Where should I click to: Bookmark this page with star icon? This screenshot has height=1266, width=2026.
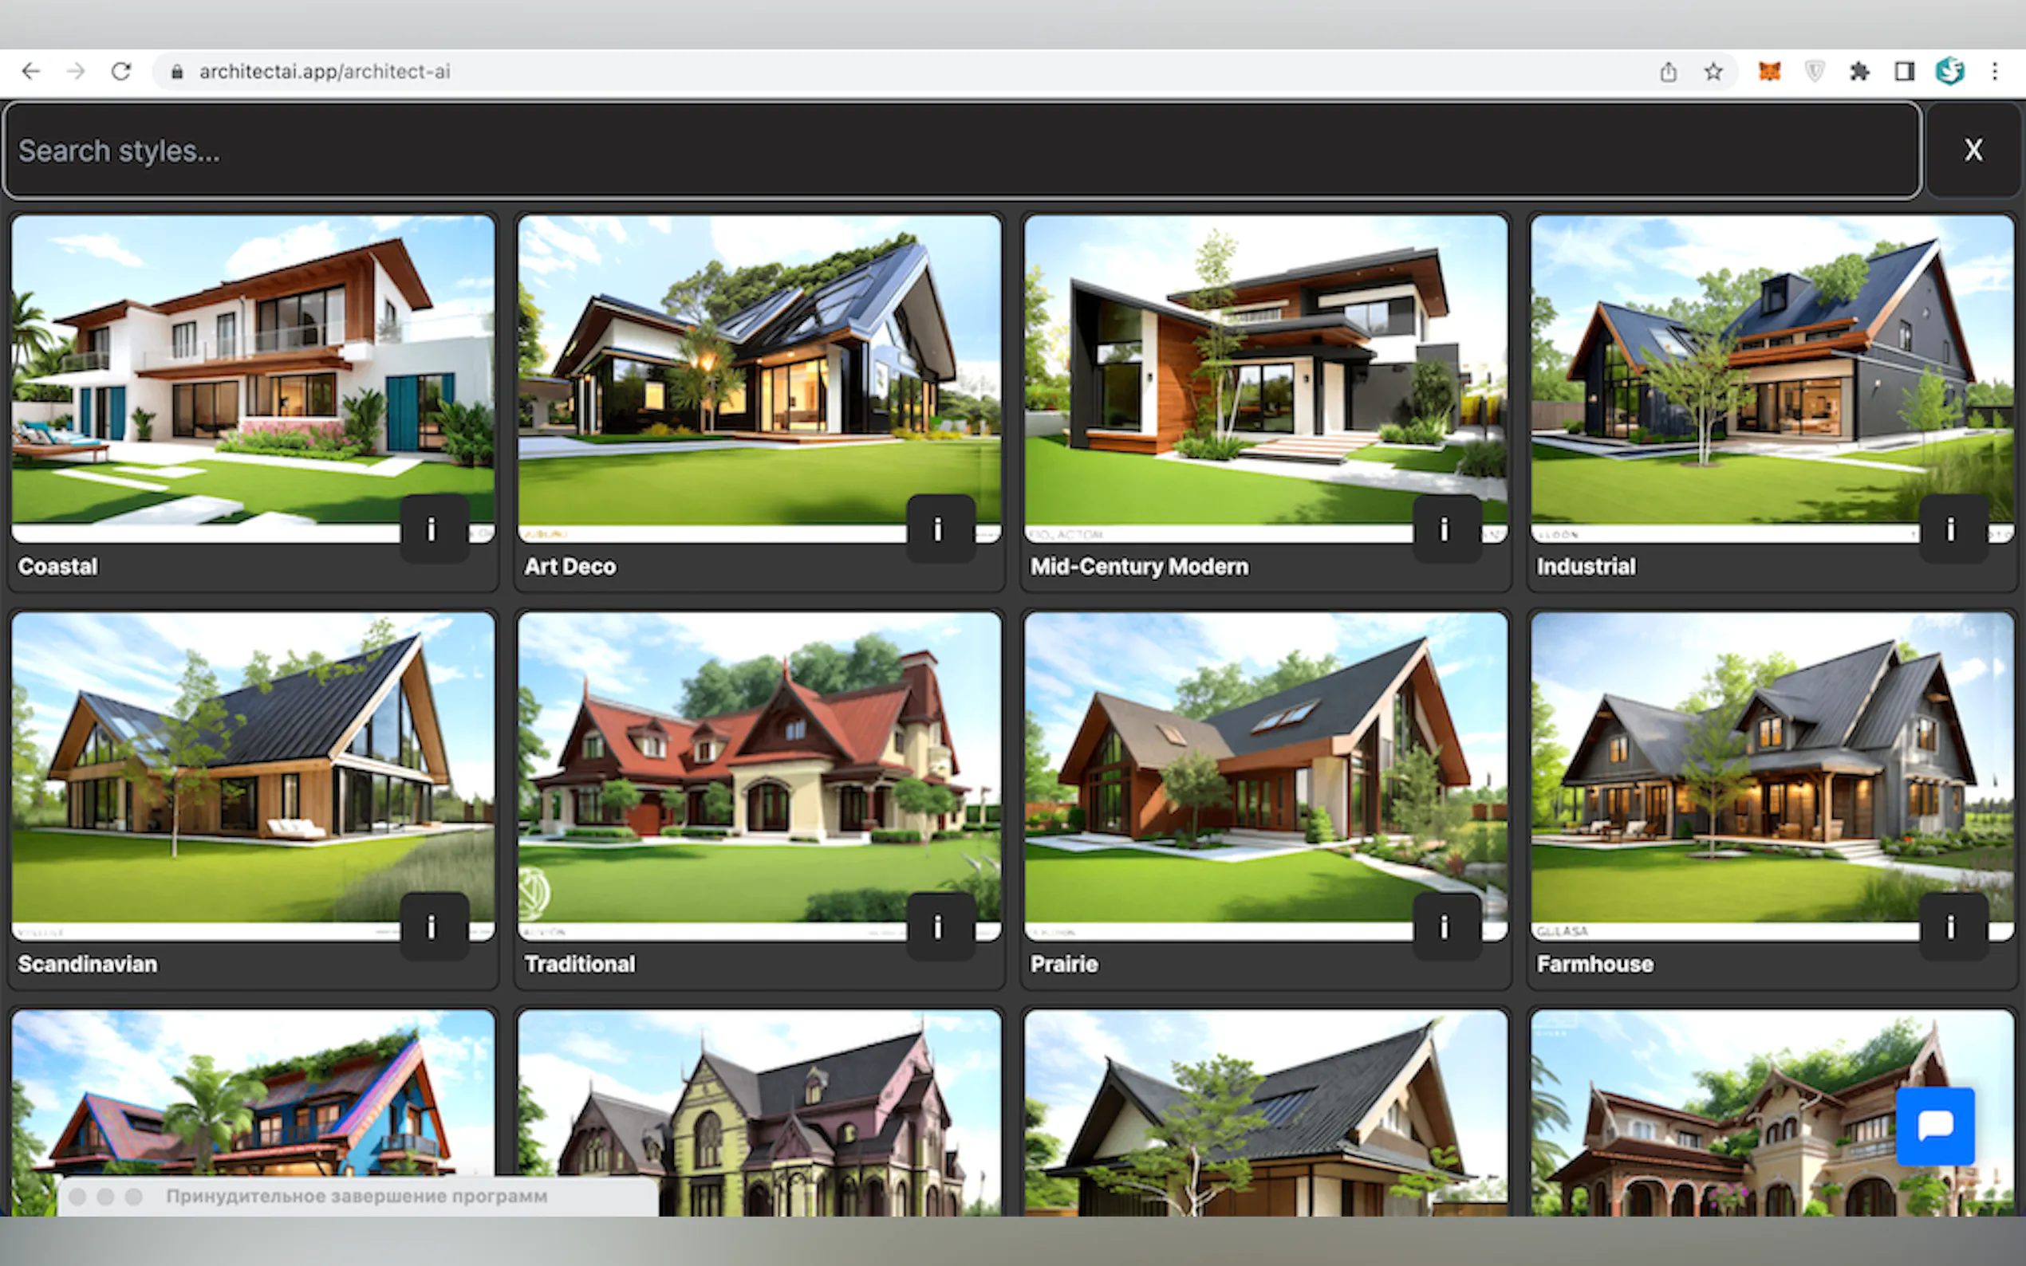(1713, 71)
